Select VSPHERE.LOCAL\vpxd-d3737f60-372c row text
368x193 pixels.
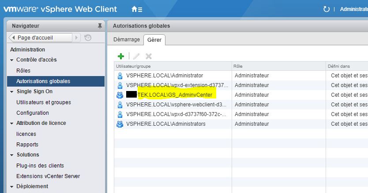click(176, 114)
